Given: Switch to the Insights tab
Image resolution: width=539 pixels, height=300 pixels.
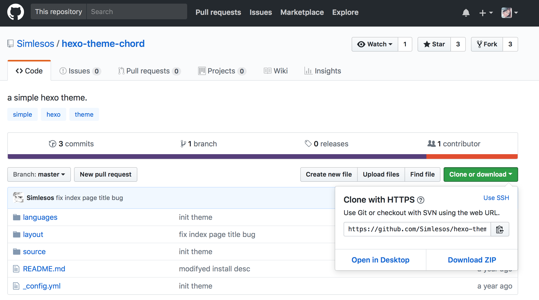Looking at the screenshot, I should (323, 71).
